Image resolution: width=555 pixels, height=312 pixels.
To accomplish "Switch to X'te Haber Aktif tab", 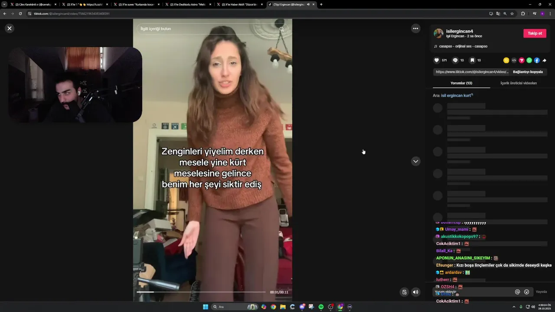I will pos(239,4).
